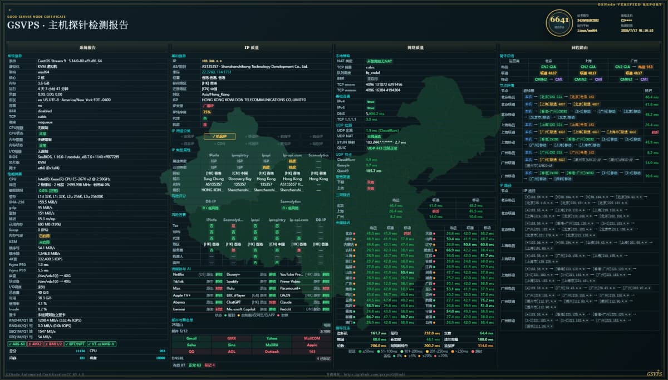This screenshot has width=668, height=380.
Task: Click the GSVPS logo in the footer corner
Action: [654, 374]
